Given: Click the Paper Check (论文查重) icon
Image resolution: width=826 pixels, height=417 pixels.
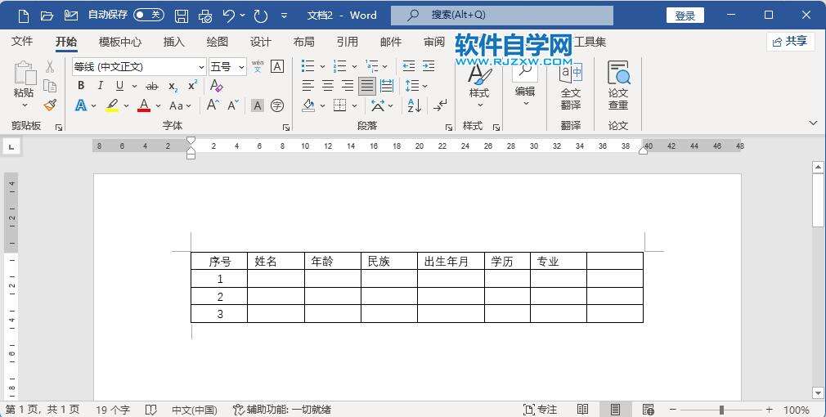Looking at the screenshot, I should 618,86.
